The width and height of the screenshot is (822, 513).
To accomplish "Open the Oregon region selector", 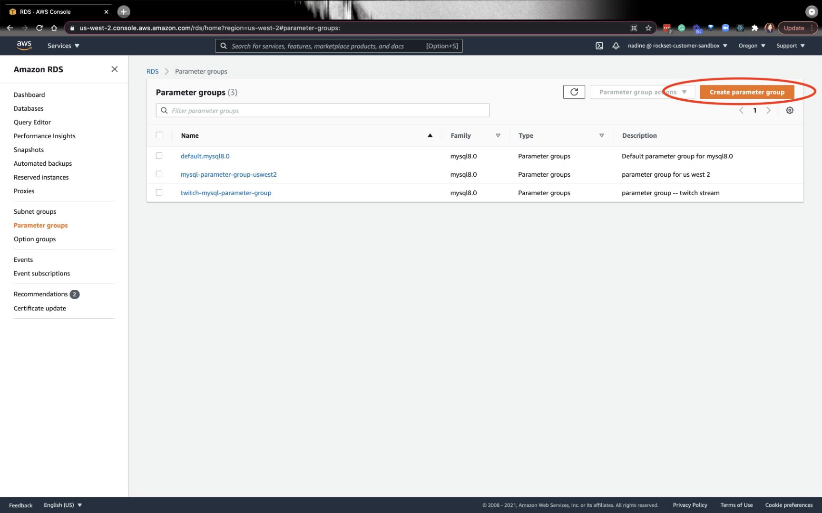I will coord(752,46).
